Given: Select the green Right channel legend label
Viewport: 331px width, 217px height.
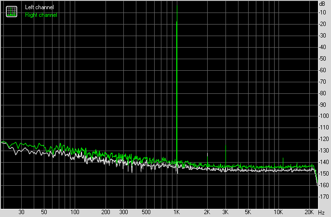Looking at the screenshot, I should (x=41, y=15).
